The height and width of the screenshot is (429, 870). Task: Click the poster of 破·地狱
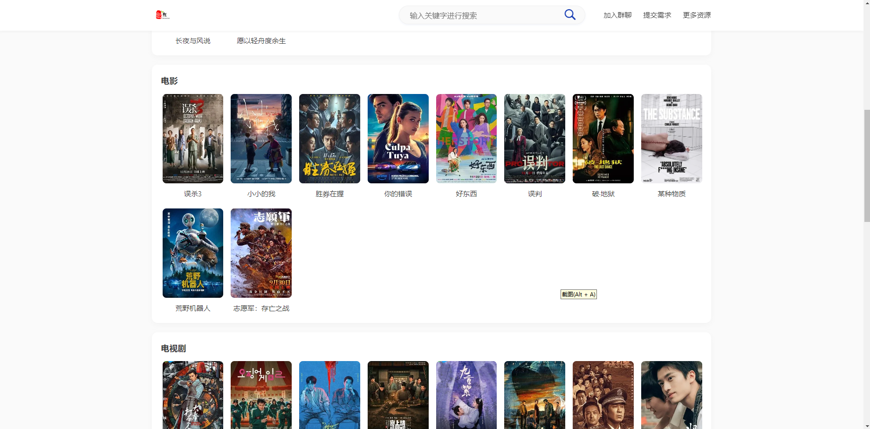pos(603,138)
